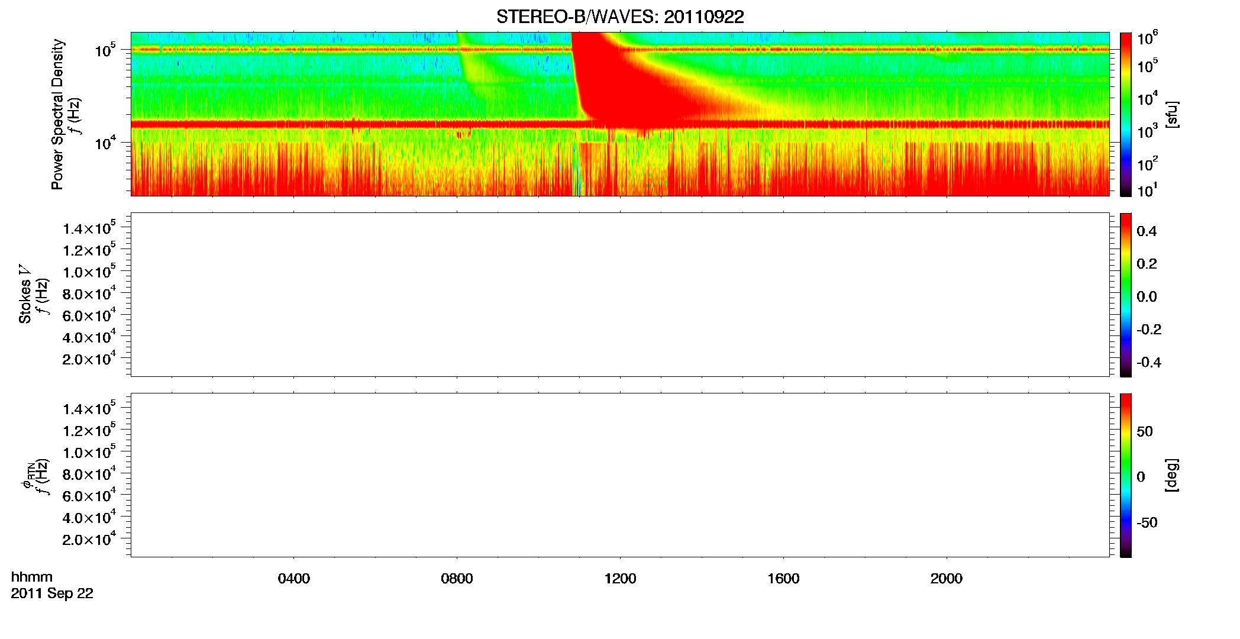Click the 0400 time tick label
The width and height of the screenshot is (1240, 639).
(294, 579)
